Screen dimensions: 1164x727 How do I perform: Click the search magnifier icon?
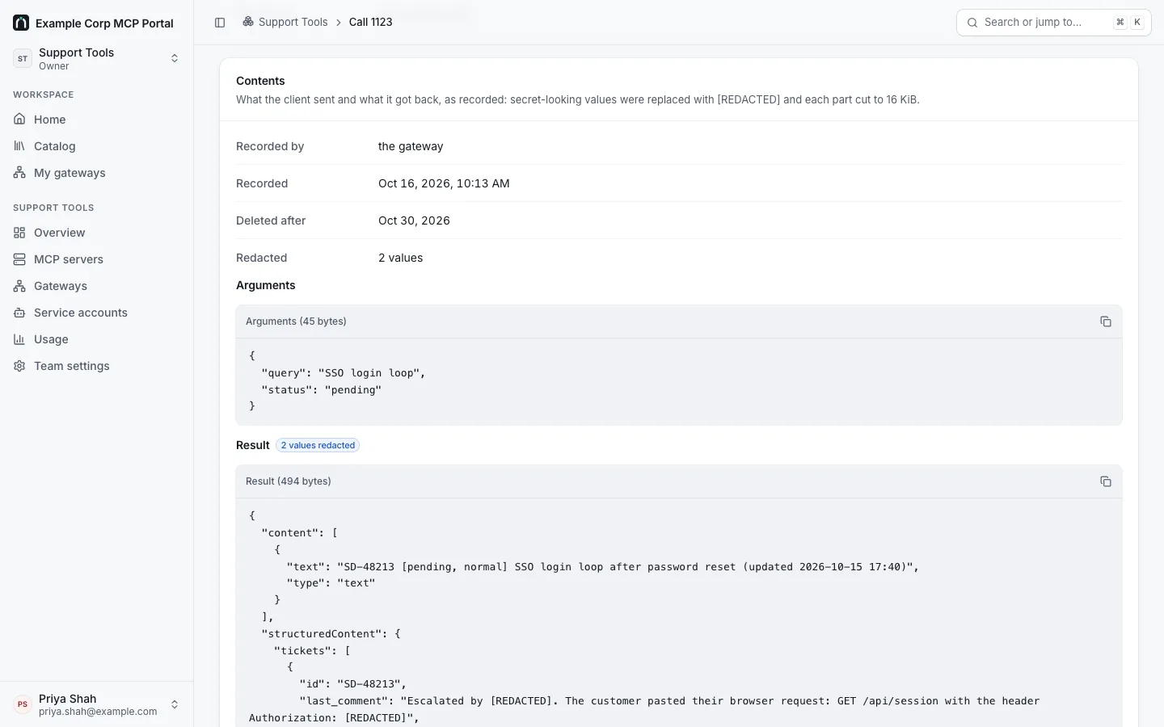click(x=972, y=23)
